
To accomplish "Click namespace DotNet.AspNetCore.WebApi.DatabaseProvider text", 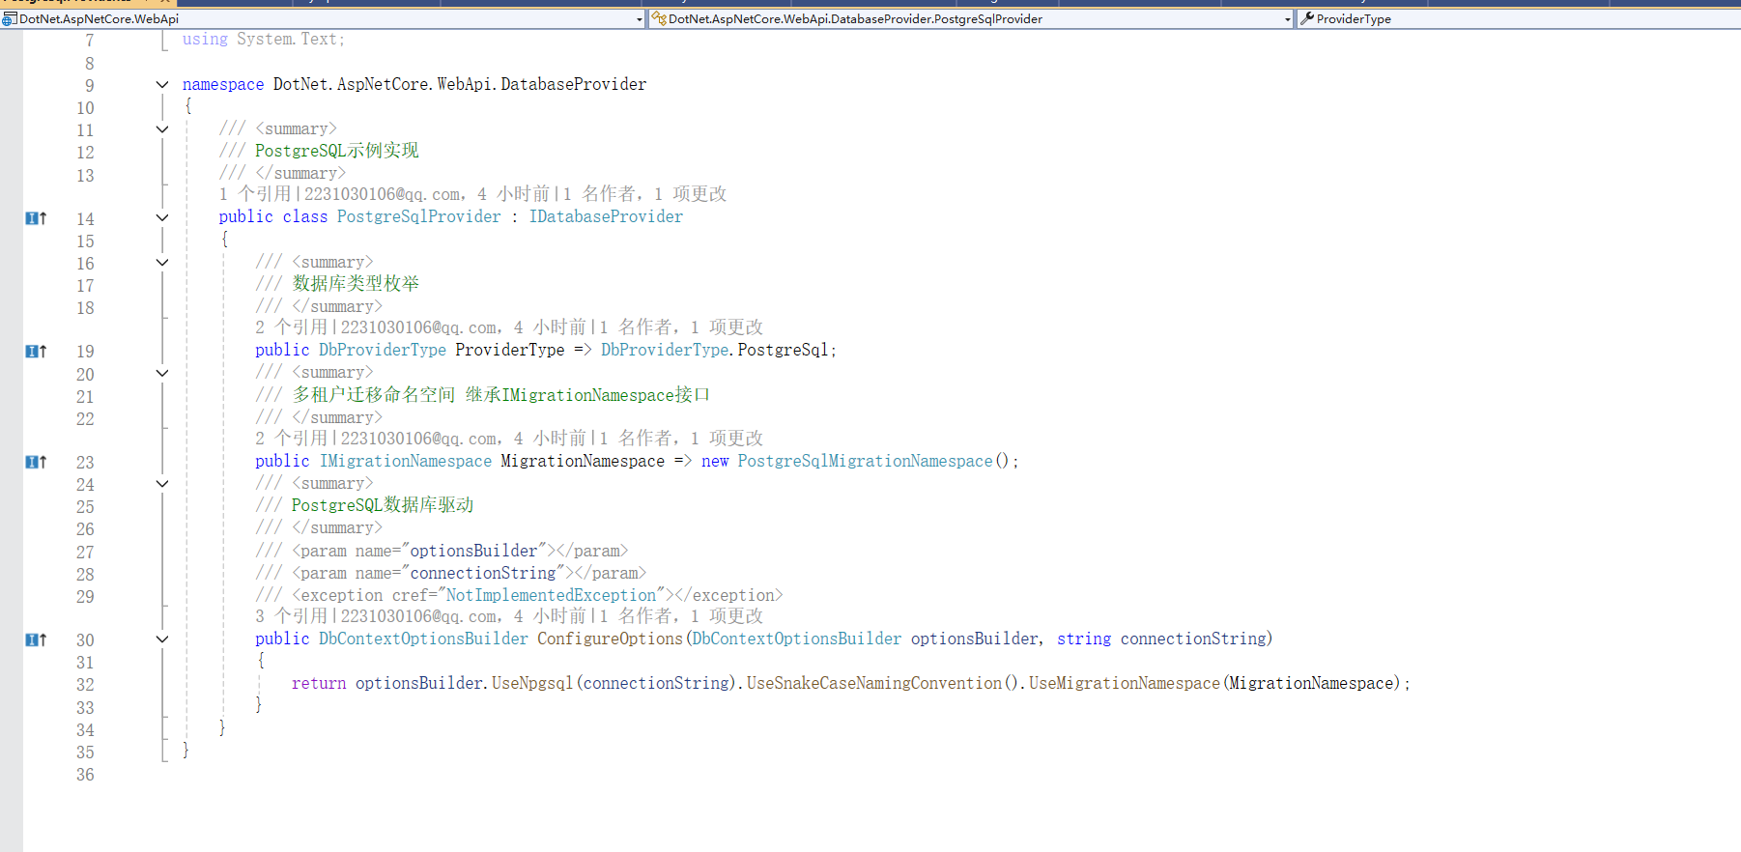I will (x=414, y=85).
